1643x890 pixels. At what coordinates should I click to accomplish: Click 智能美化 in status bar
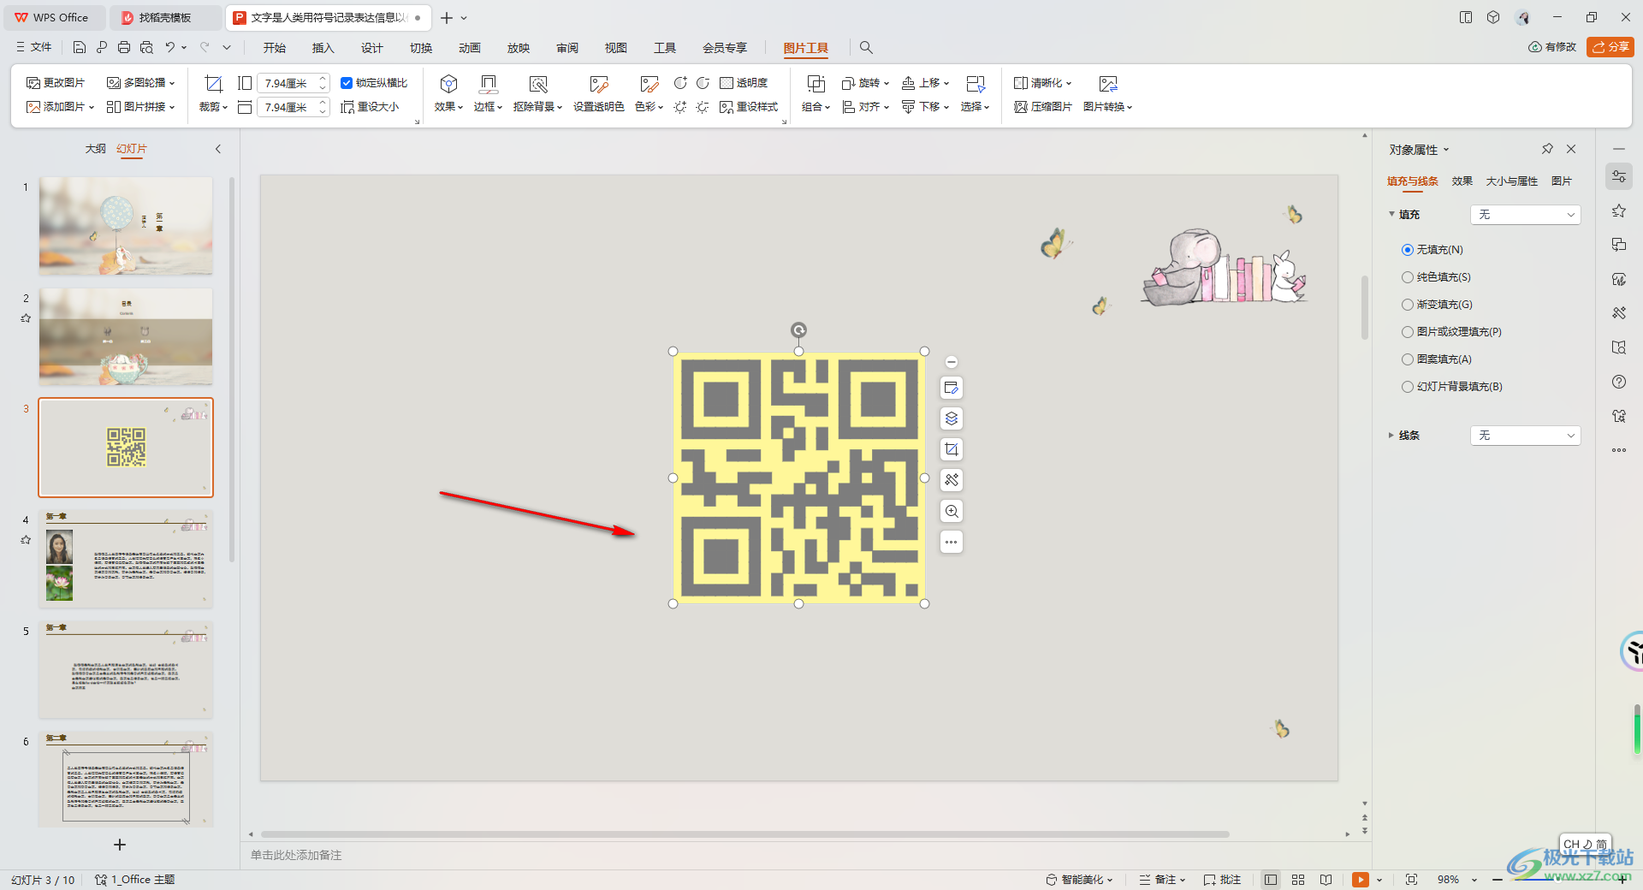(x=1079, y=880)
